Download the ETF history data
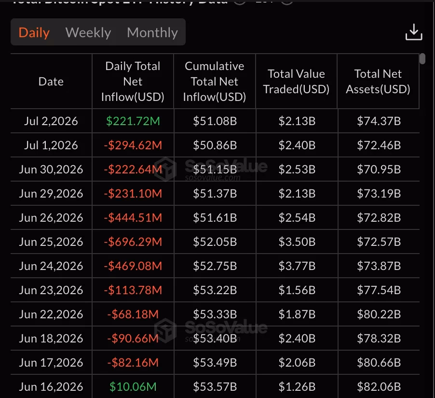435x398 pixels. (414, 32)
